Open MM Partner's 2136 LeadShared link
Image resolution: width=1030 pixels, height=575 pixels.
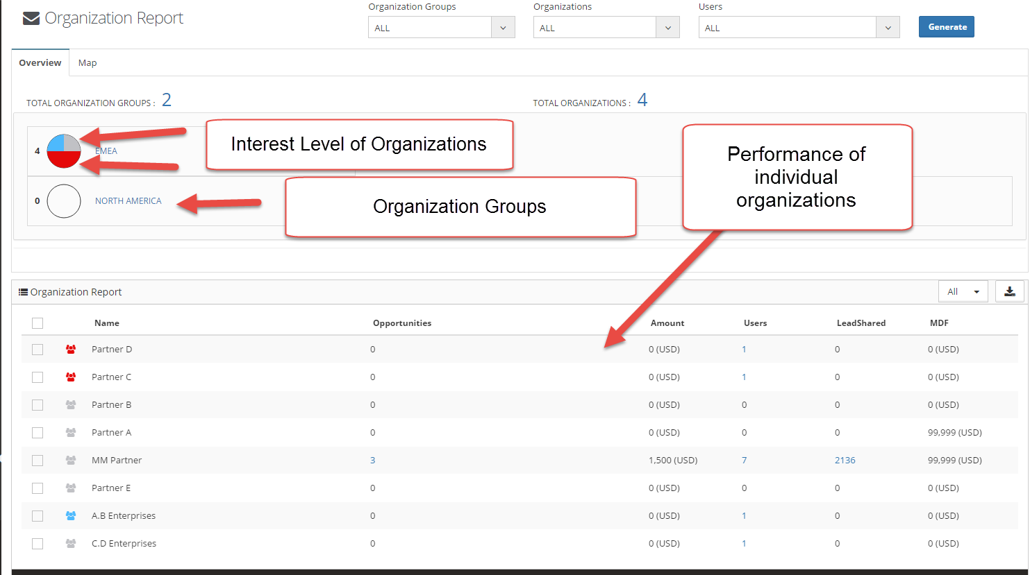[845, 461]
